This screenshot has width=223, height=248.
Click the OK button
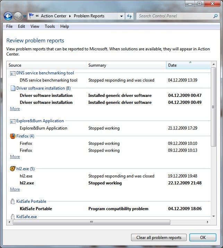click(x=203, y=237)
